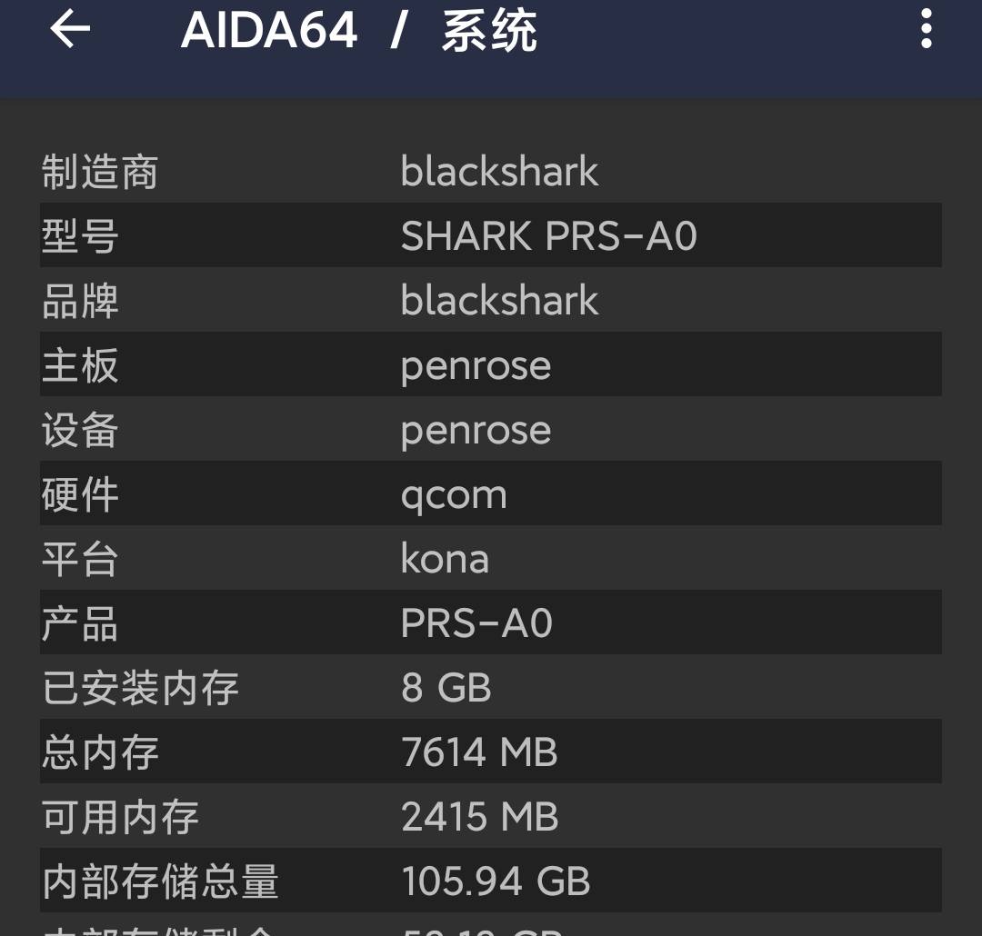Click the SHARK PRS-A0 model value
The image size is (982, 936).
click(x=548, y=235)
